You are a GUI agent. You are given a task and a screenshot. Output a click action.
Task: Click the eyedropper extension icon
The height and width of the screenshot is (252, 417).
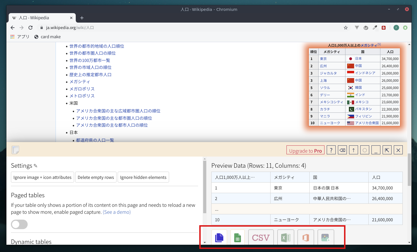[375, 28]
